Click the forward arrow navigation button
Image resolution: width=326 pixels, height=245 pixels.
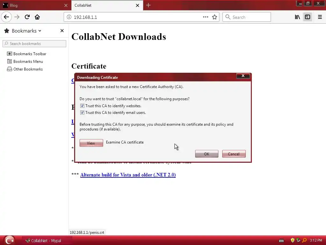(17, 17)
